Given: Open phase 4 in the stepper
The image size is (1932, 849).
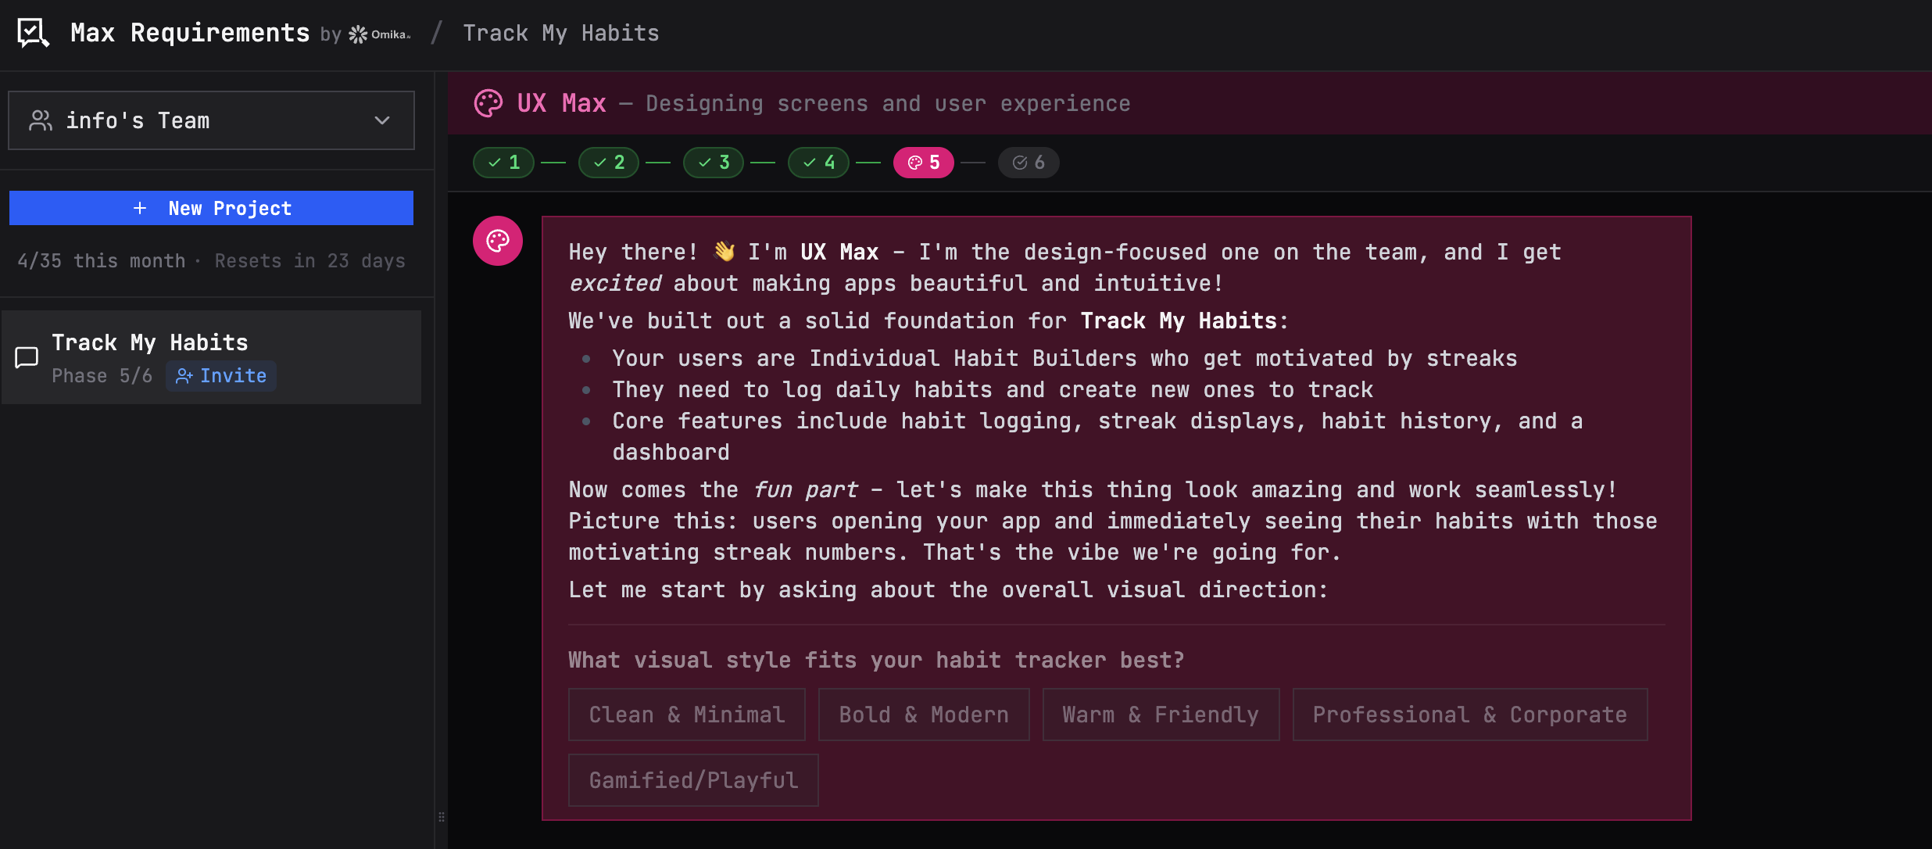Looking at the screenshot, I should point(818,163).
